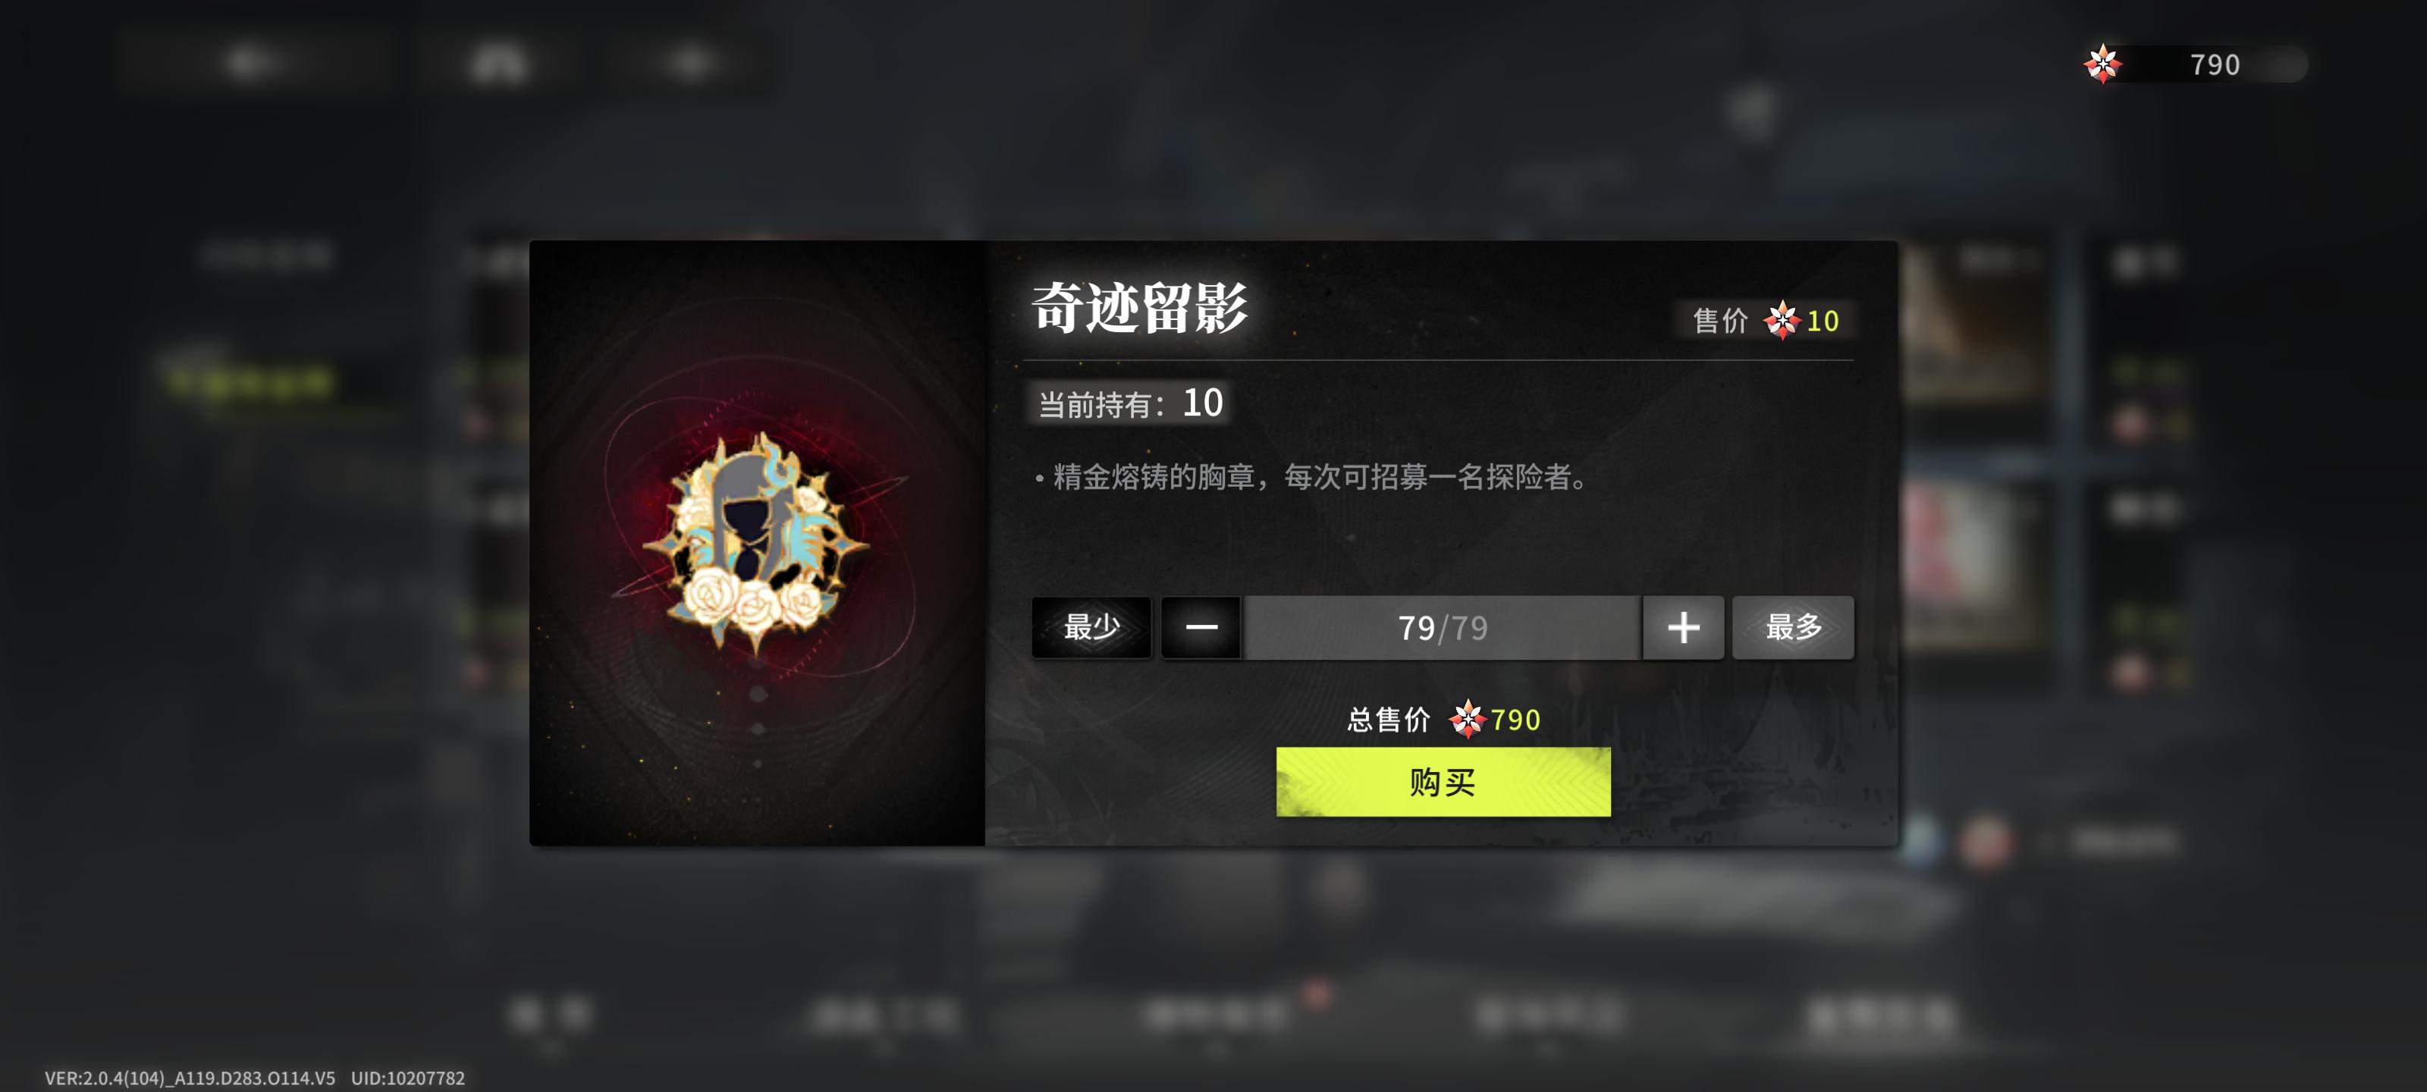This screenshot has height=1092, width=2427.
Task: Click the yellow 790 total price value
Action: [1515, 720]
